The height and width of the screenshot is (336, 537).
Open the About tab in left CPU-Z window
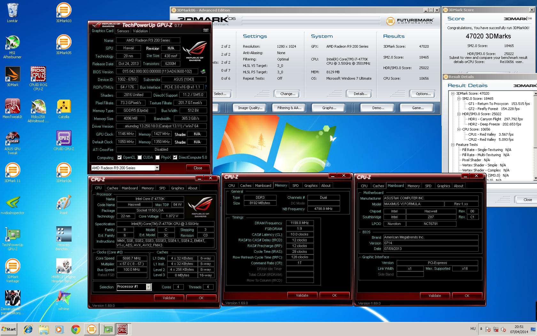point(193,188)
